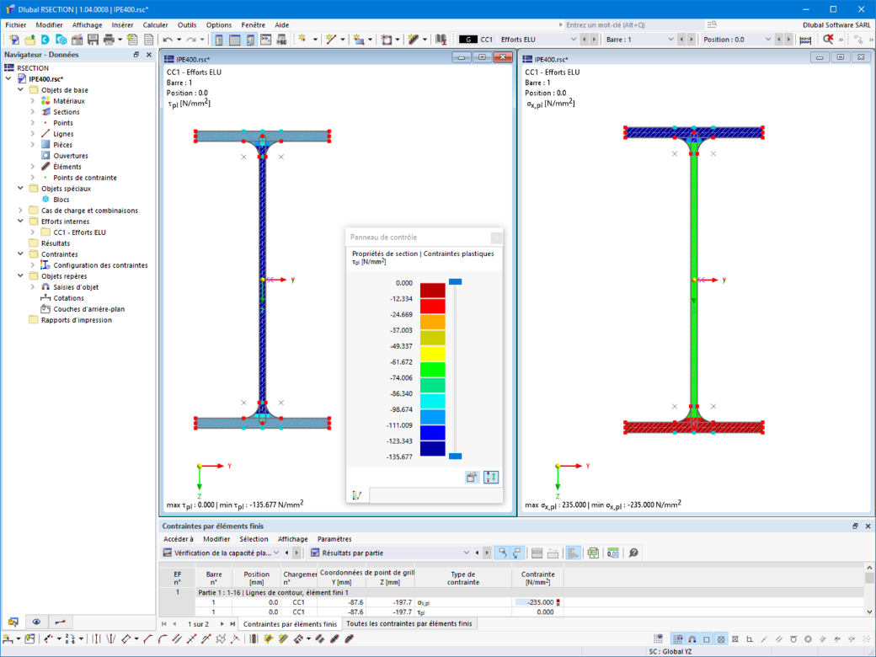
Task: Click the Sélection menu in results table
Action: tap(254, 539)
